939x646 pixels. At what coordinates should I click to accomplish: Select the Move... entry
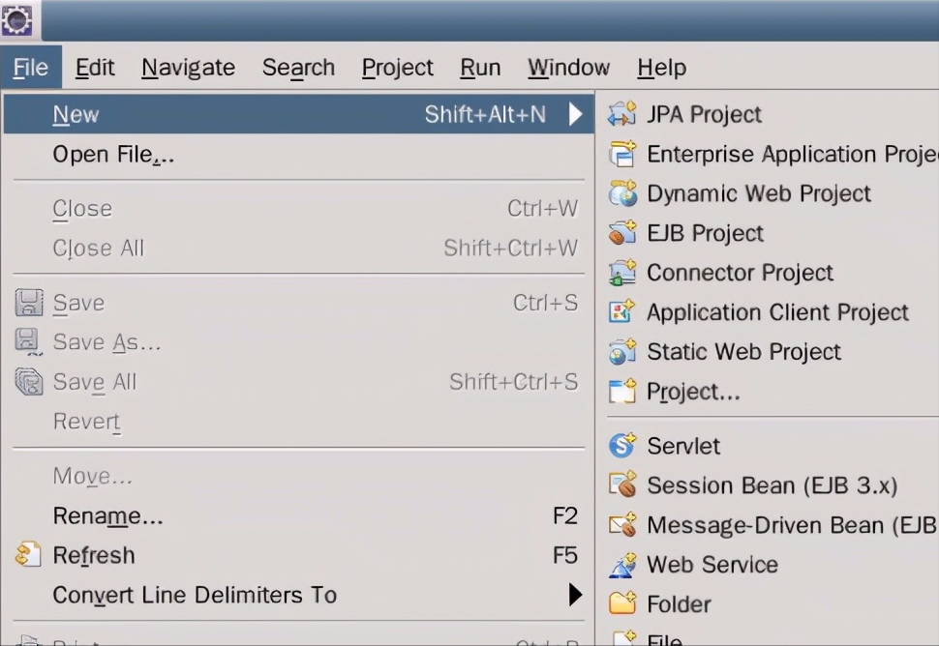point(298,476)
